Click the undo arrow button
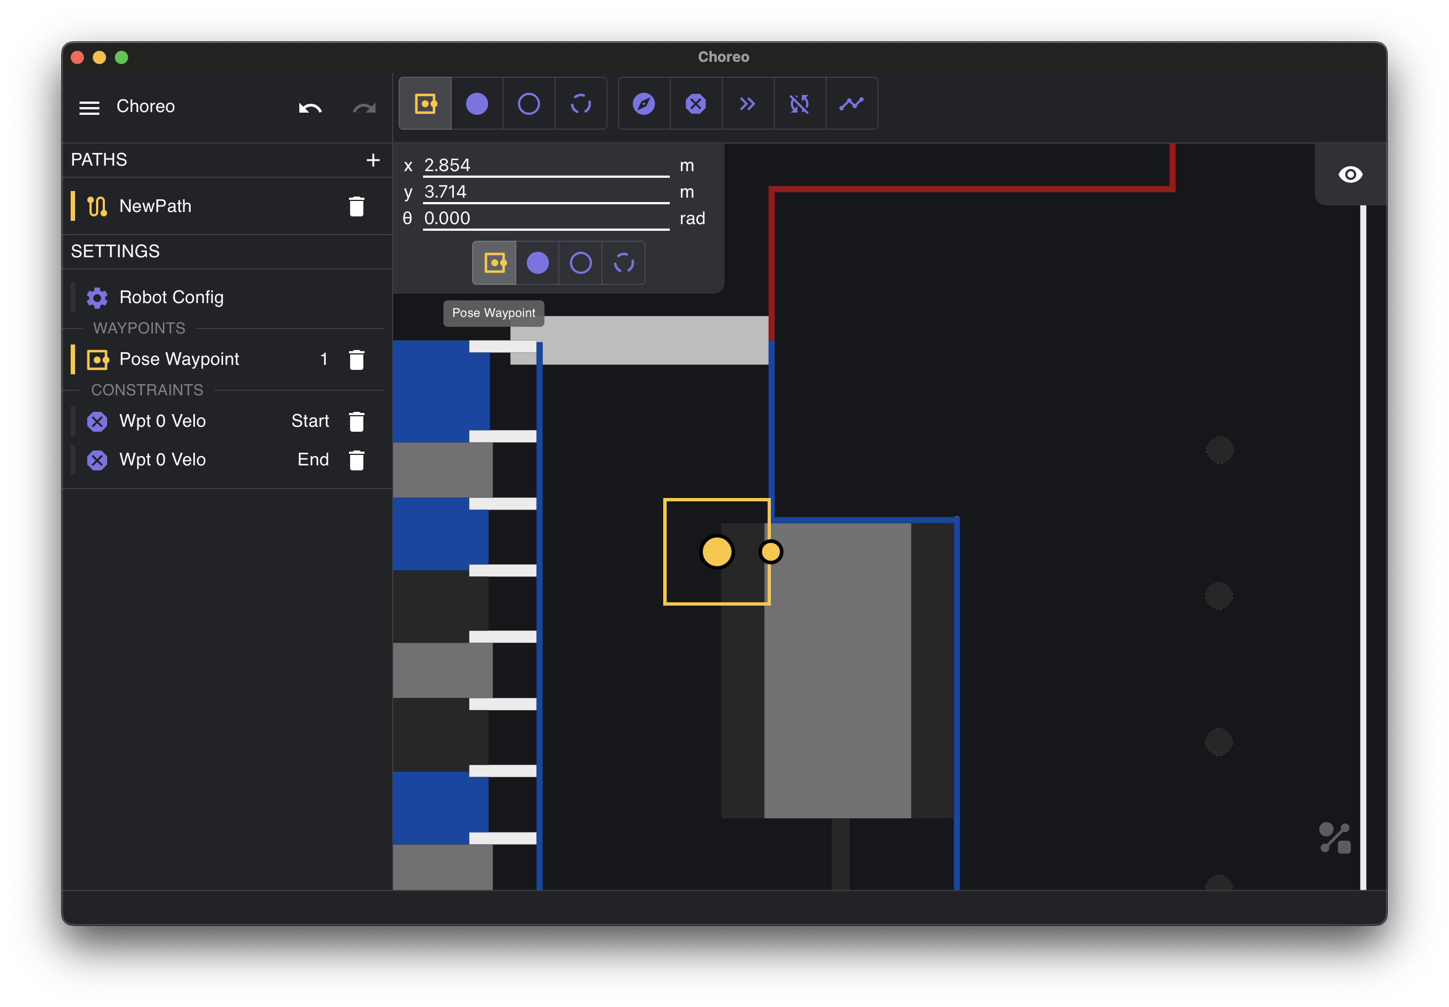 pyautogui.click(x=309, y=107)
